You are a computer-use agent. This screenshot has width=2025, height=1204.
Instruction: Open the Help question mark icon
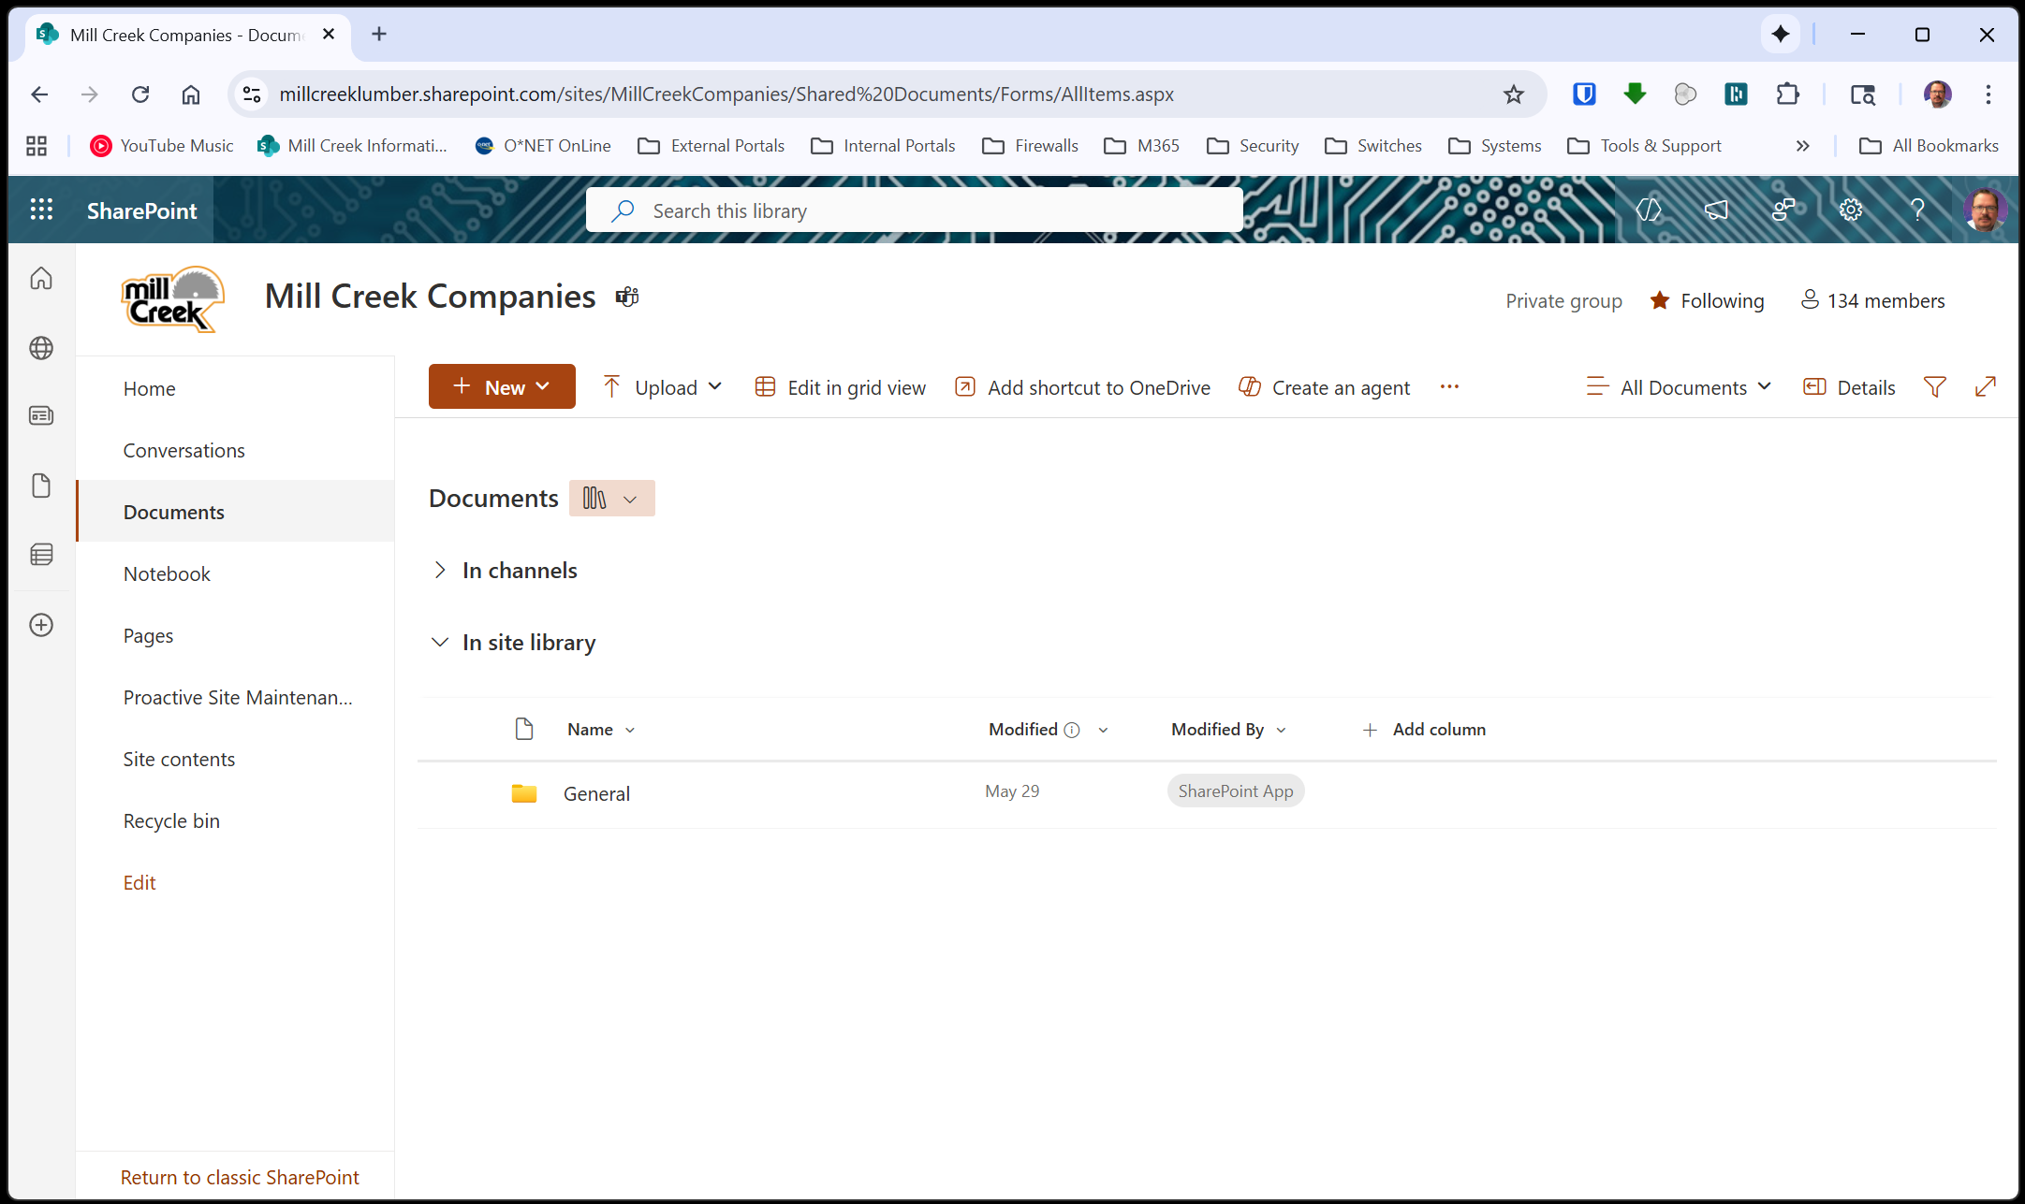coord(1916,210)
